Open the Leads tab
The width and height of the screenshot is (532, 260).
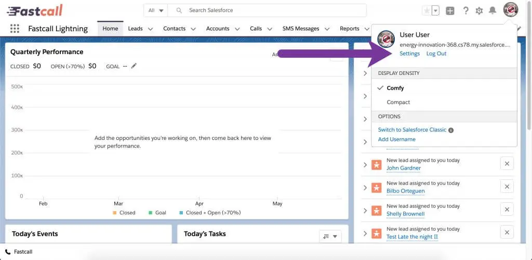click(x=135, y=29)
